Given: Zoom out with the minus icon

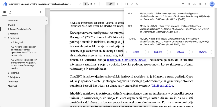Looking at the screenshot, I should point(104,4).
